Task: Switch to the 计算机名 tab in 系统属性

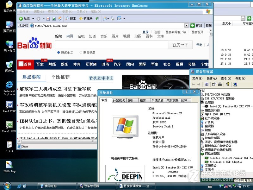Action: point(119,100)
